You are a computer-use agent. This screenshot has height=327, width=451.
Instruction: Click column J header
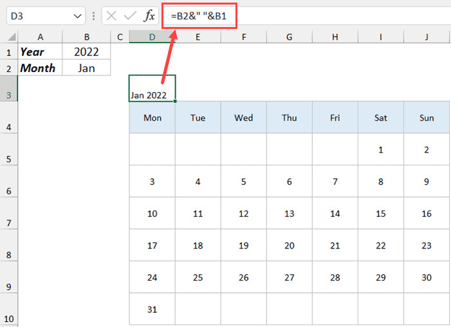click(427, 37)
